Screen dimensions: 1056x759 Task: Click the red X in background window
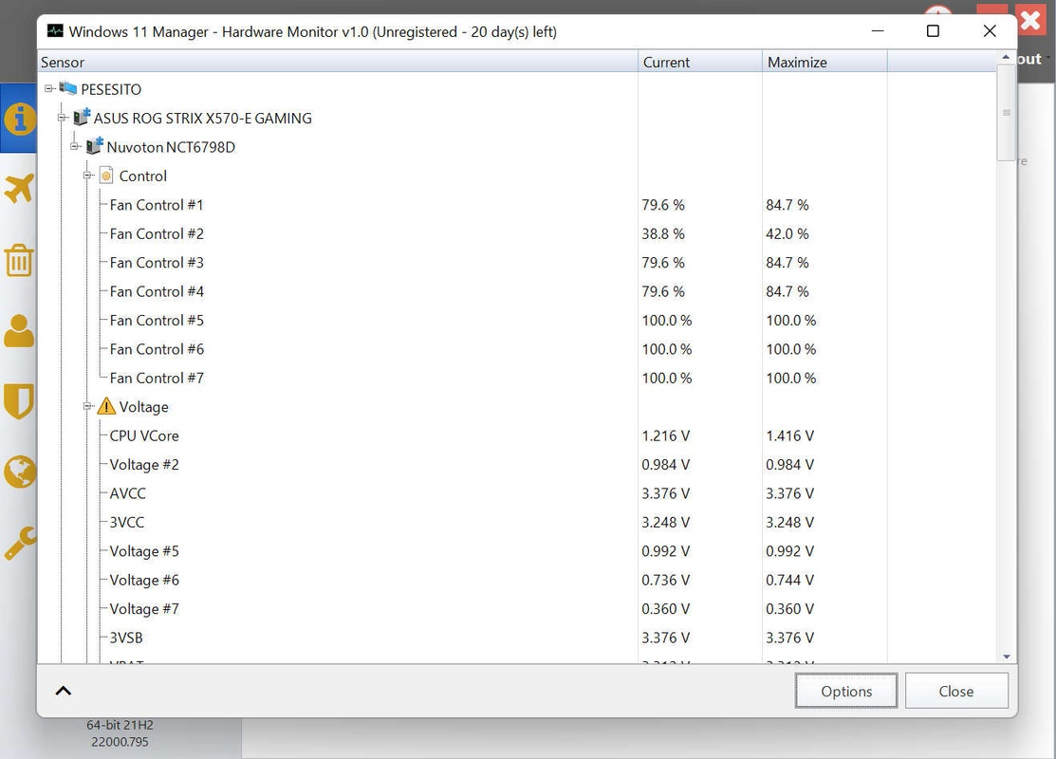(1031, 20)
